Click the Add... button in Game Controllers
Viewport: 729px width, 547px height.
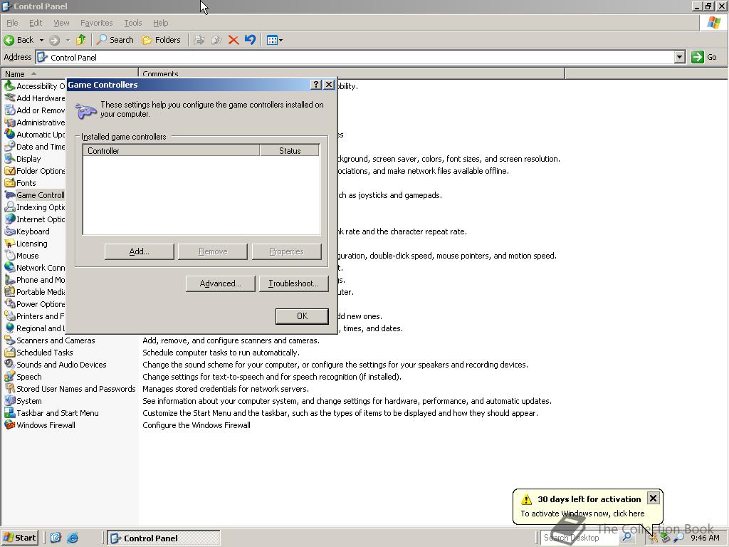point(139,251)
